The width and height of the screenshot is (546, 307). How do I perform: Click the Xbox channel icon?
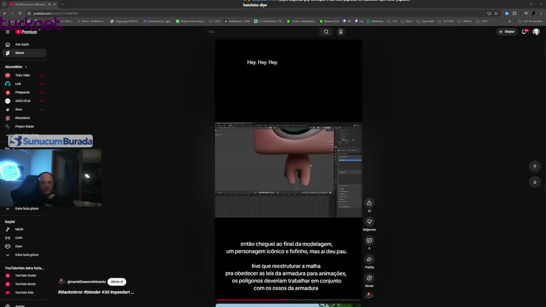tap(7, 110)
